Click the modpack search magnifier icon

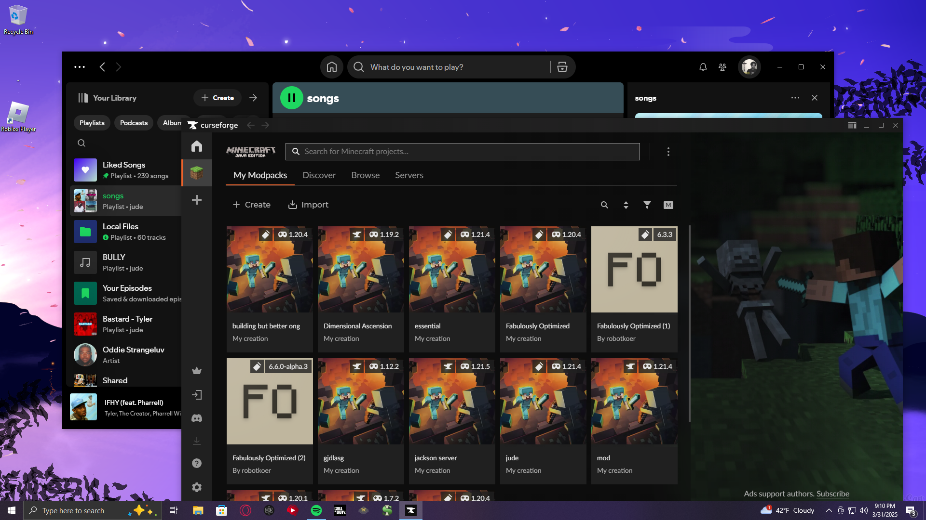[x=604, y=205]
